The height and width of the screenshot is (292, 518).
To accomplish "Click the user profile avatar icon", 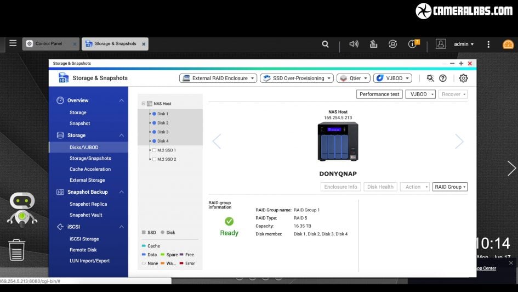I will point(440,44).
